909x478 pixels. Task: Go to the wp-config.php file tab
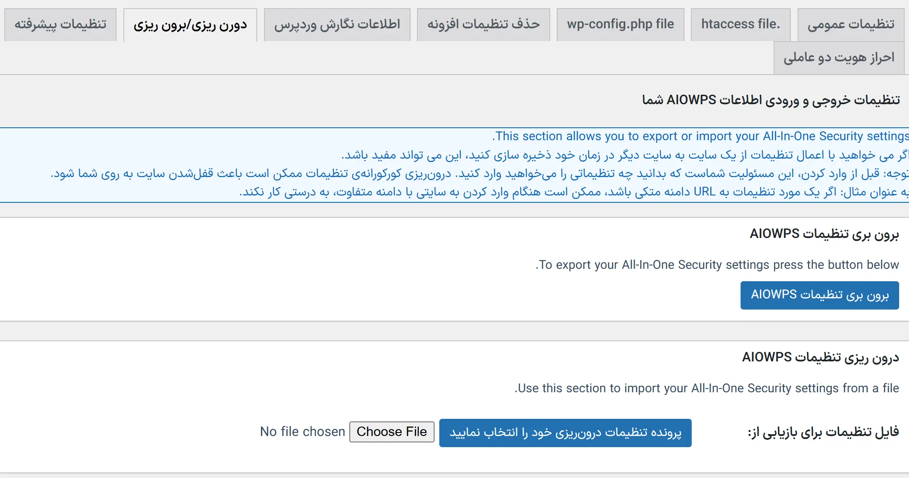click(620, 24)
